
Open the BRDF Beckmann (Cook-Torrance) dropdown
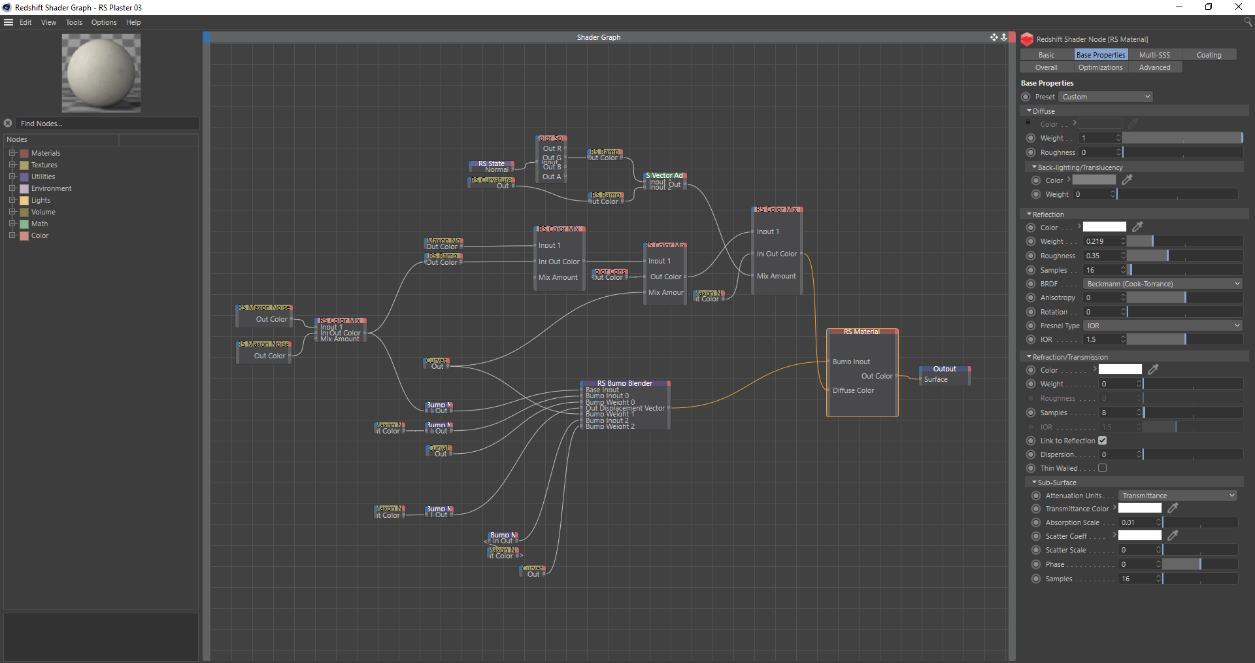(x=1162, y=284)
